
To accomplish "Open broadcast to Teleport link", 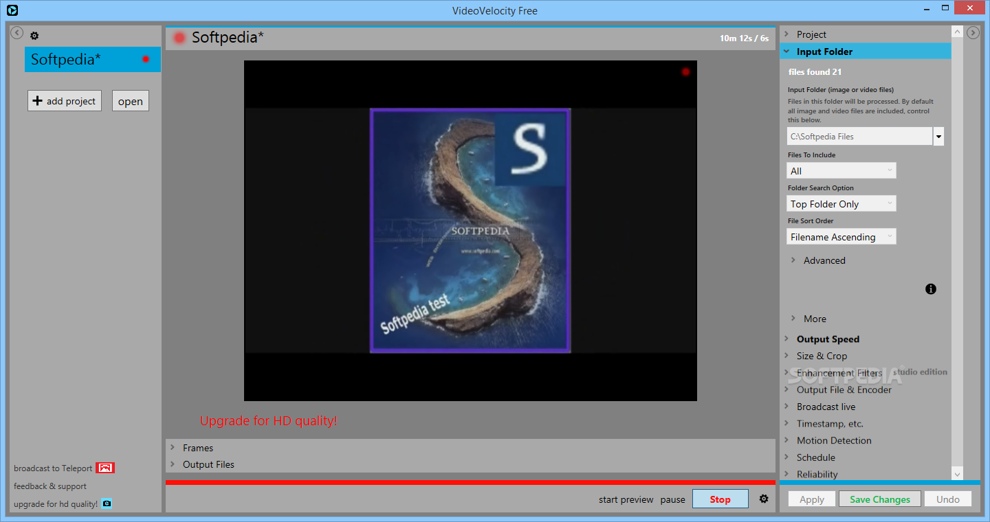I will (53, 468).
